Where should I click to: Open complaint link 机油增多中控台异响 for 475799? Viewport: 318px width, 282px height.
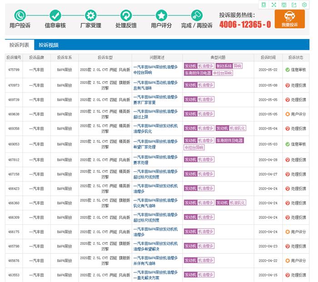(155, 70)
